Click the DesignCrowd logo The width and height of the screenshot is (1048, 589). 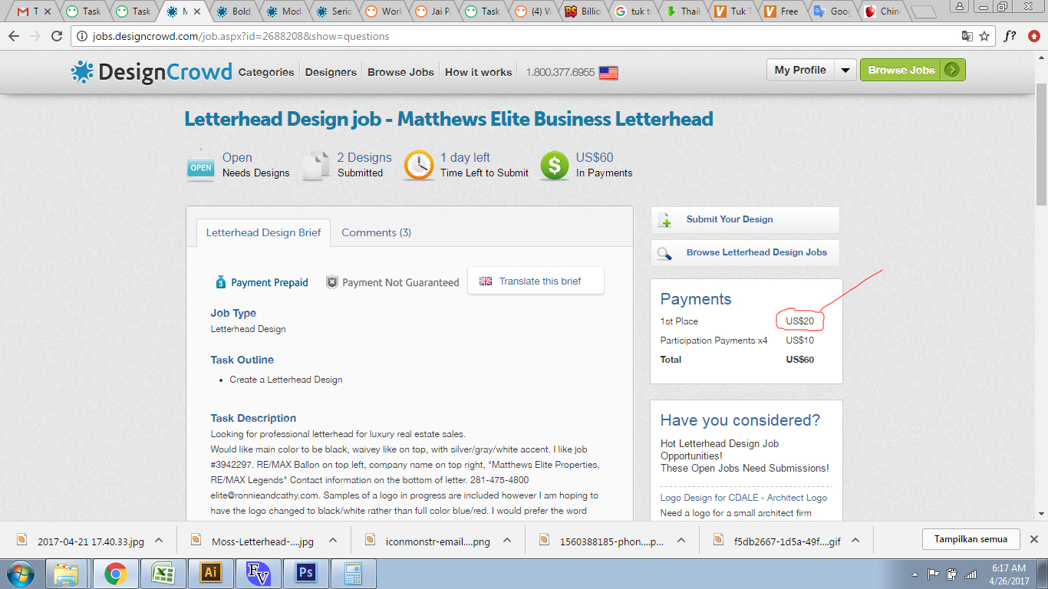151,71
